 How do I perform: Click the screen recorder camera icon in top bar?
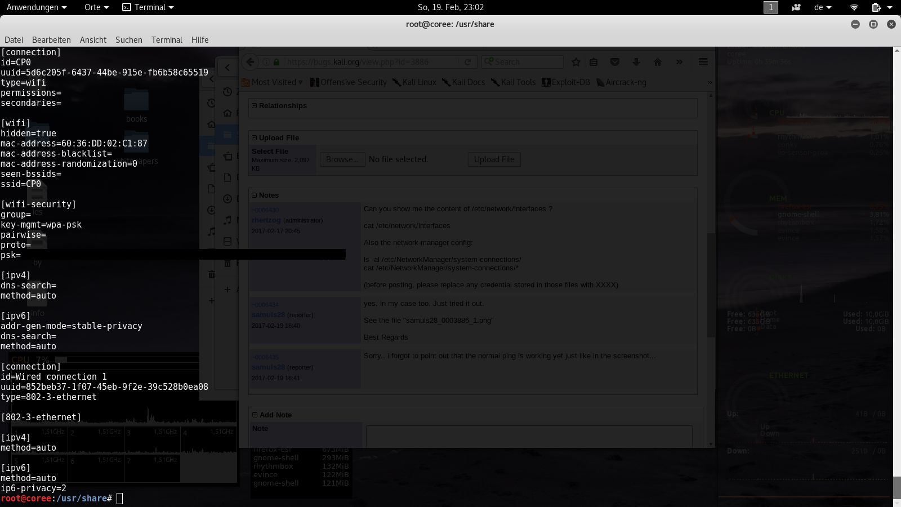(x=796, y=7)
